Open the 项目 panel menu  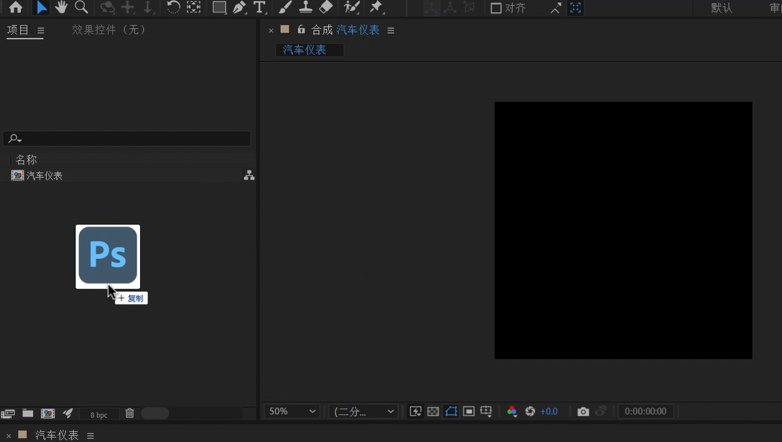pyautogui.click(x=40, y=31)
